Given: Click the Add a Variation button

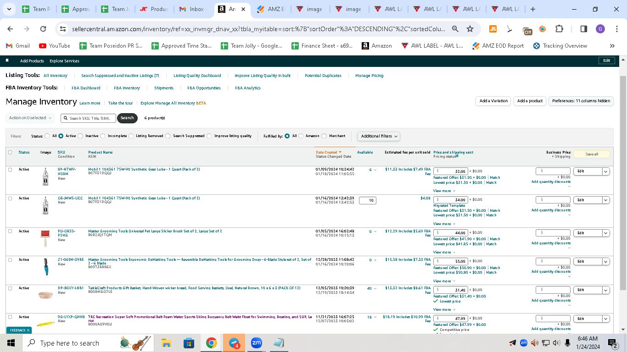Looking at the screenshot, I should click(x=493, y=101).
